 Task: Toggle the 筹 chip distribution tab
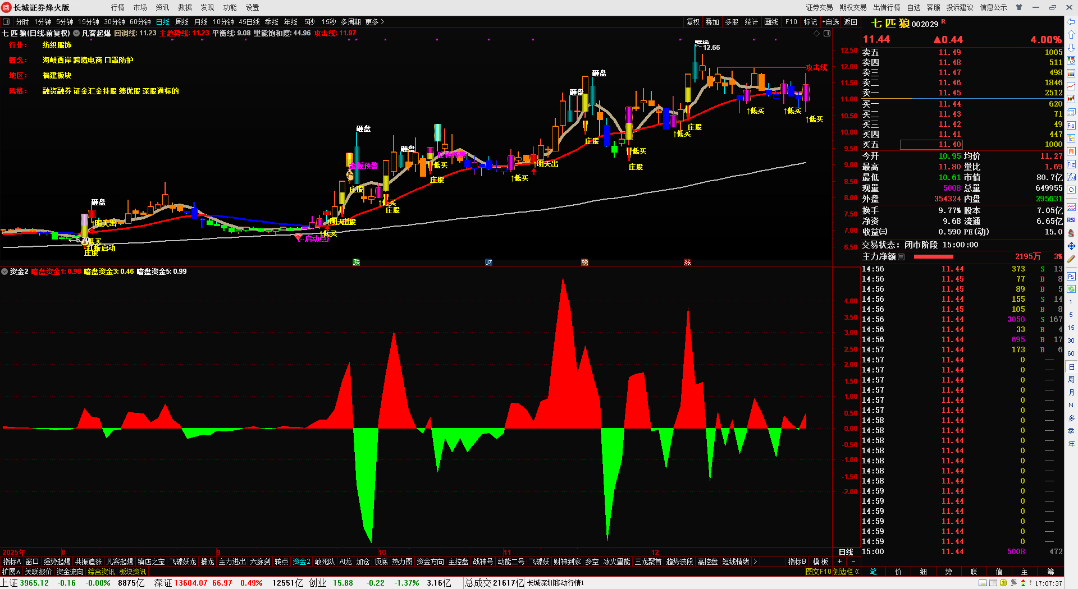pos(1050,572)
